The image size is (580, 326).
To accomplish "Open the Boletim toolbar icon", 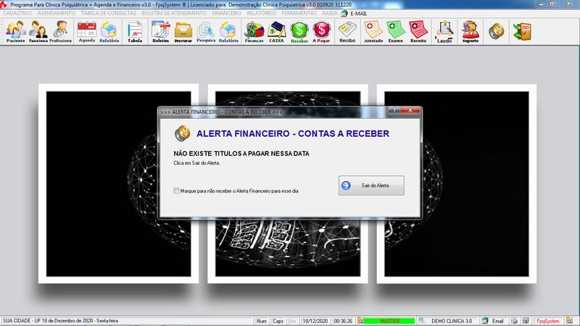I will (160, 32).
